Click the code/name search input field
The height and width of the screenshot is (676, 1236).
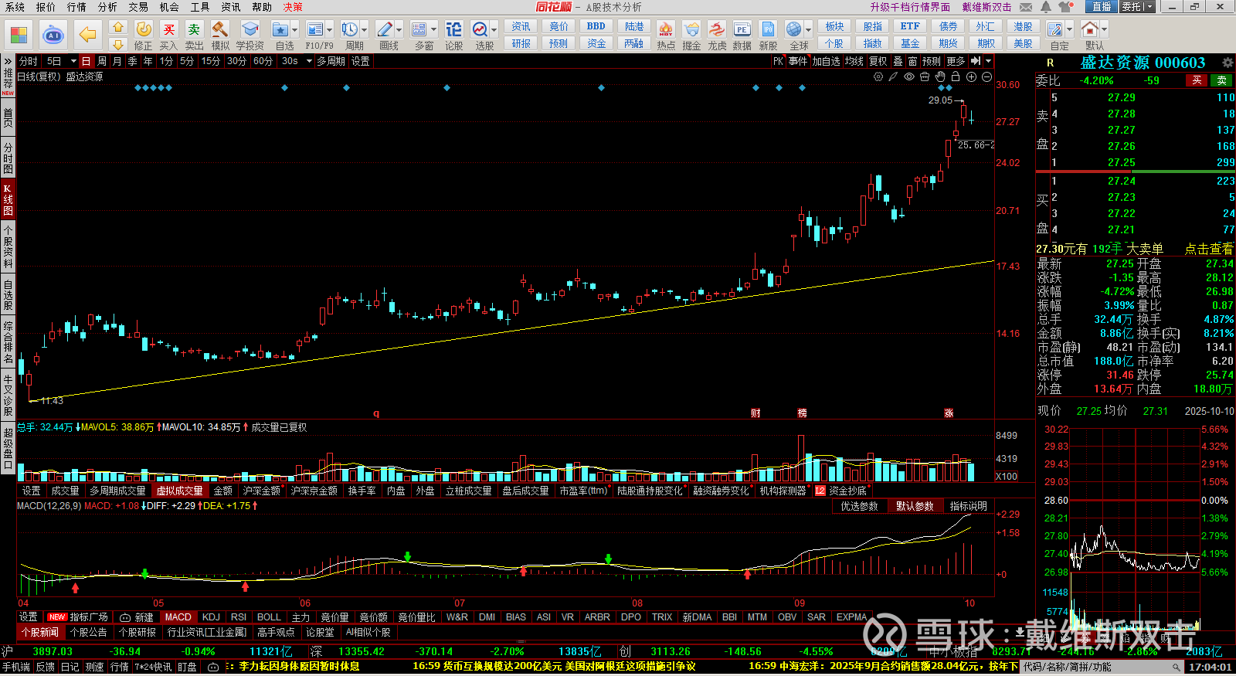1103,667
